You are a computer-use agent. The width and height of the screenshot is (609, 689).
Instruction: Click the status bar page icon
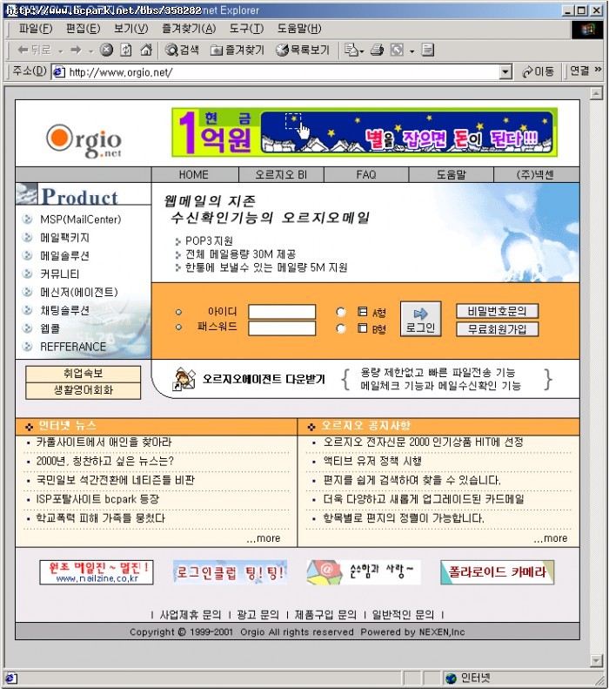(11, 678)
